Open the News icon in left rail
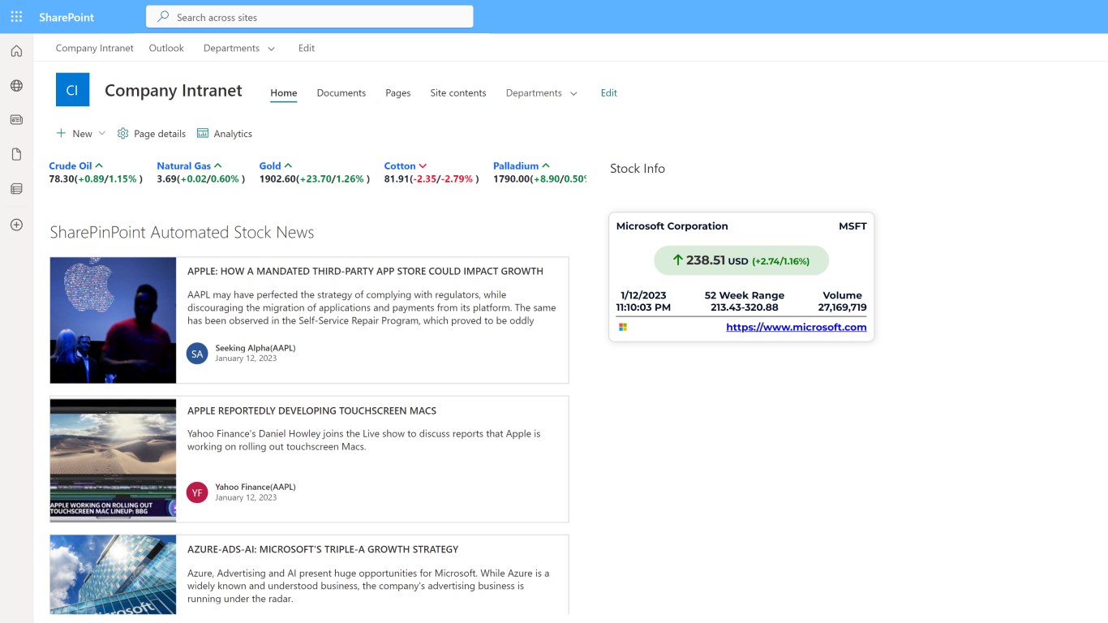Viewport: 1108px width, 623px height. point(16,120)
